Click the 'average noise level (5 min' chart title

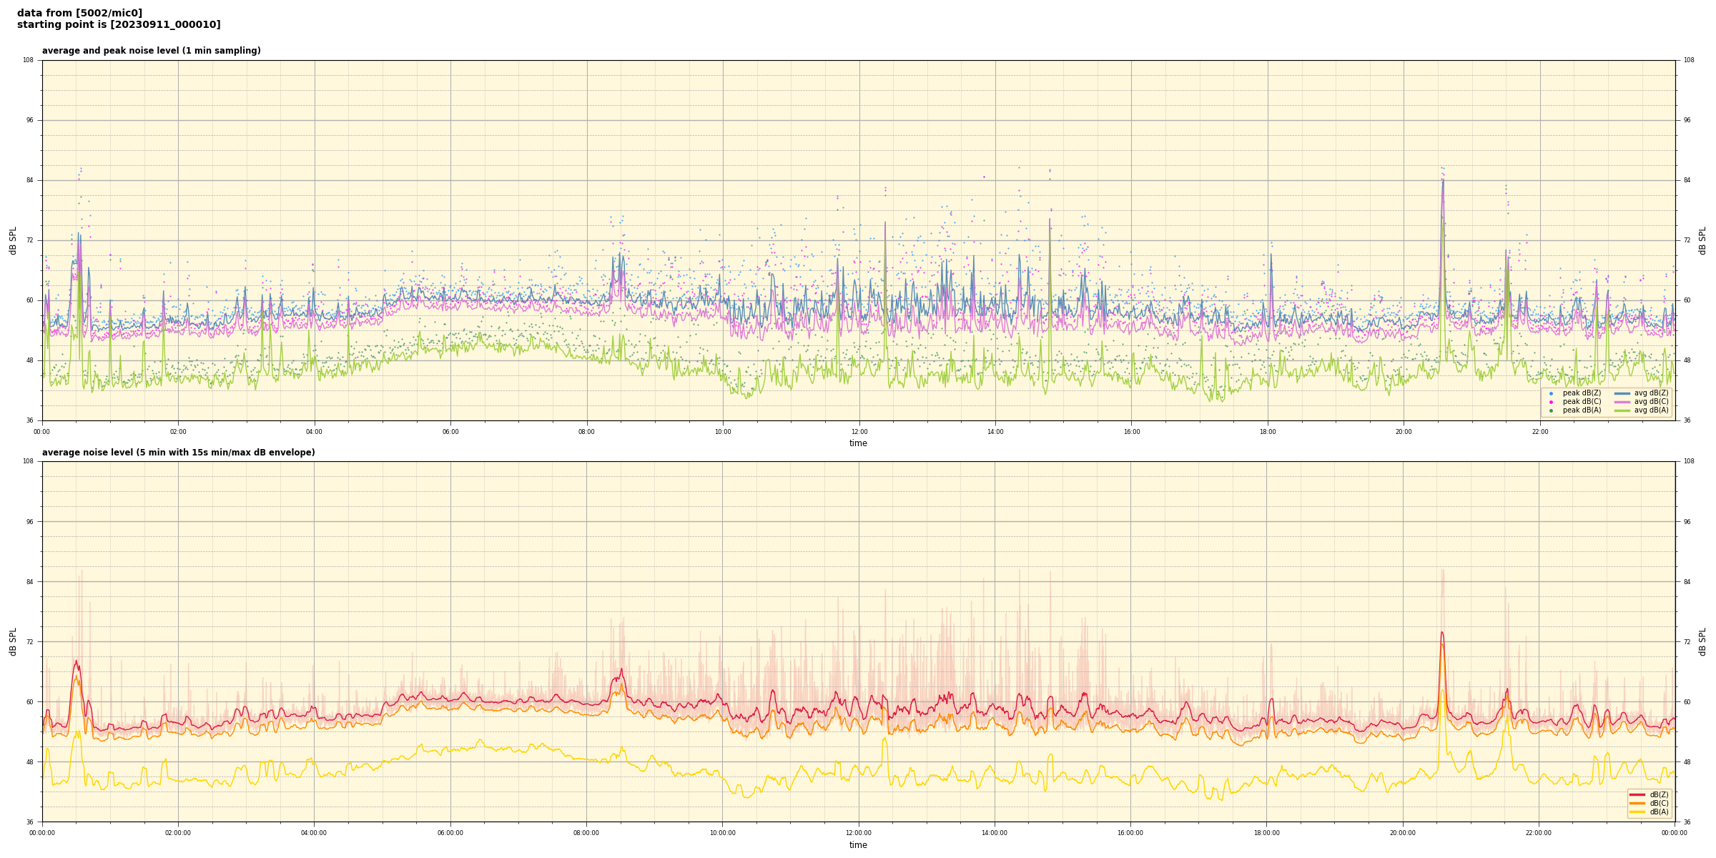(x=178, y=453)
